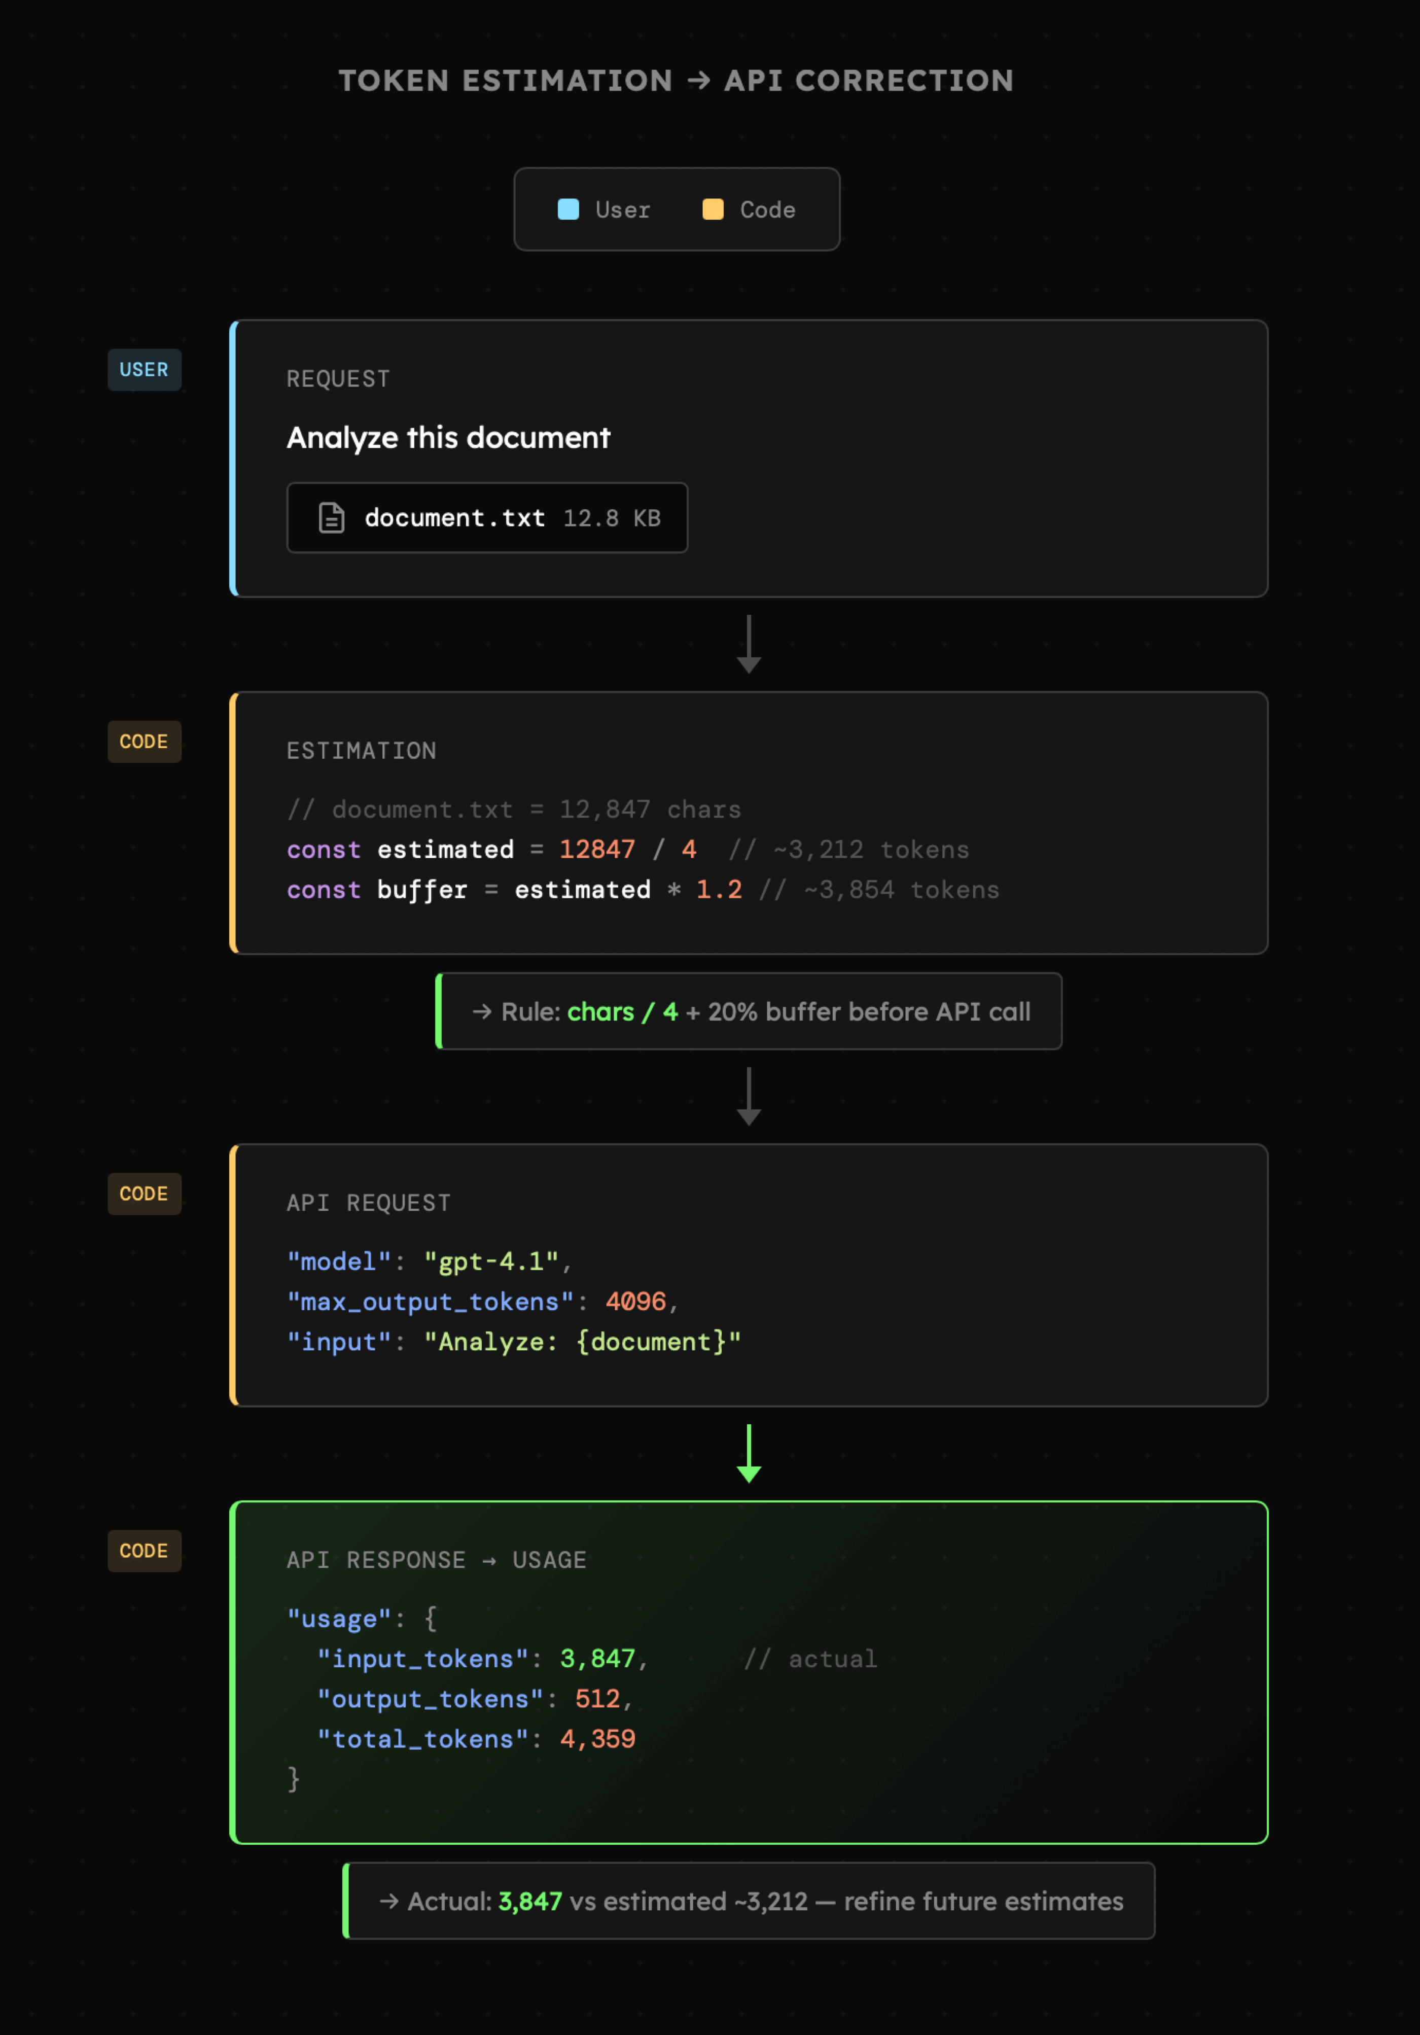Click the input_tokens 3,847 value

point(597,1658)
